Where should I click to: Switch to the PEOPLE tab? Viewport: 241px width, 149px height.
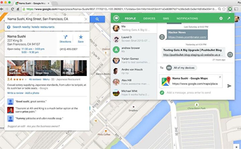[130, 19]
